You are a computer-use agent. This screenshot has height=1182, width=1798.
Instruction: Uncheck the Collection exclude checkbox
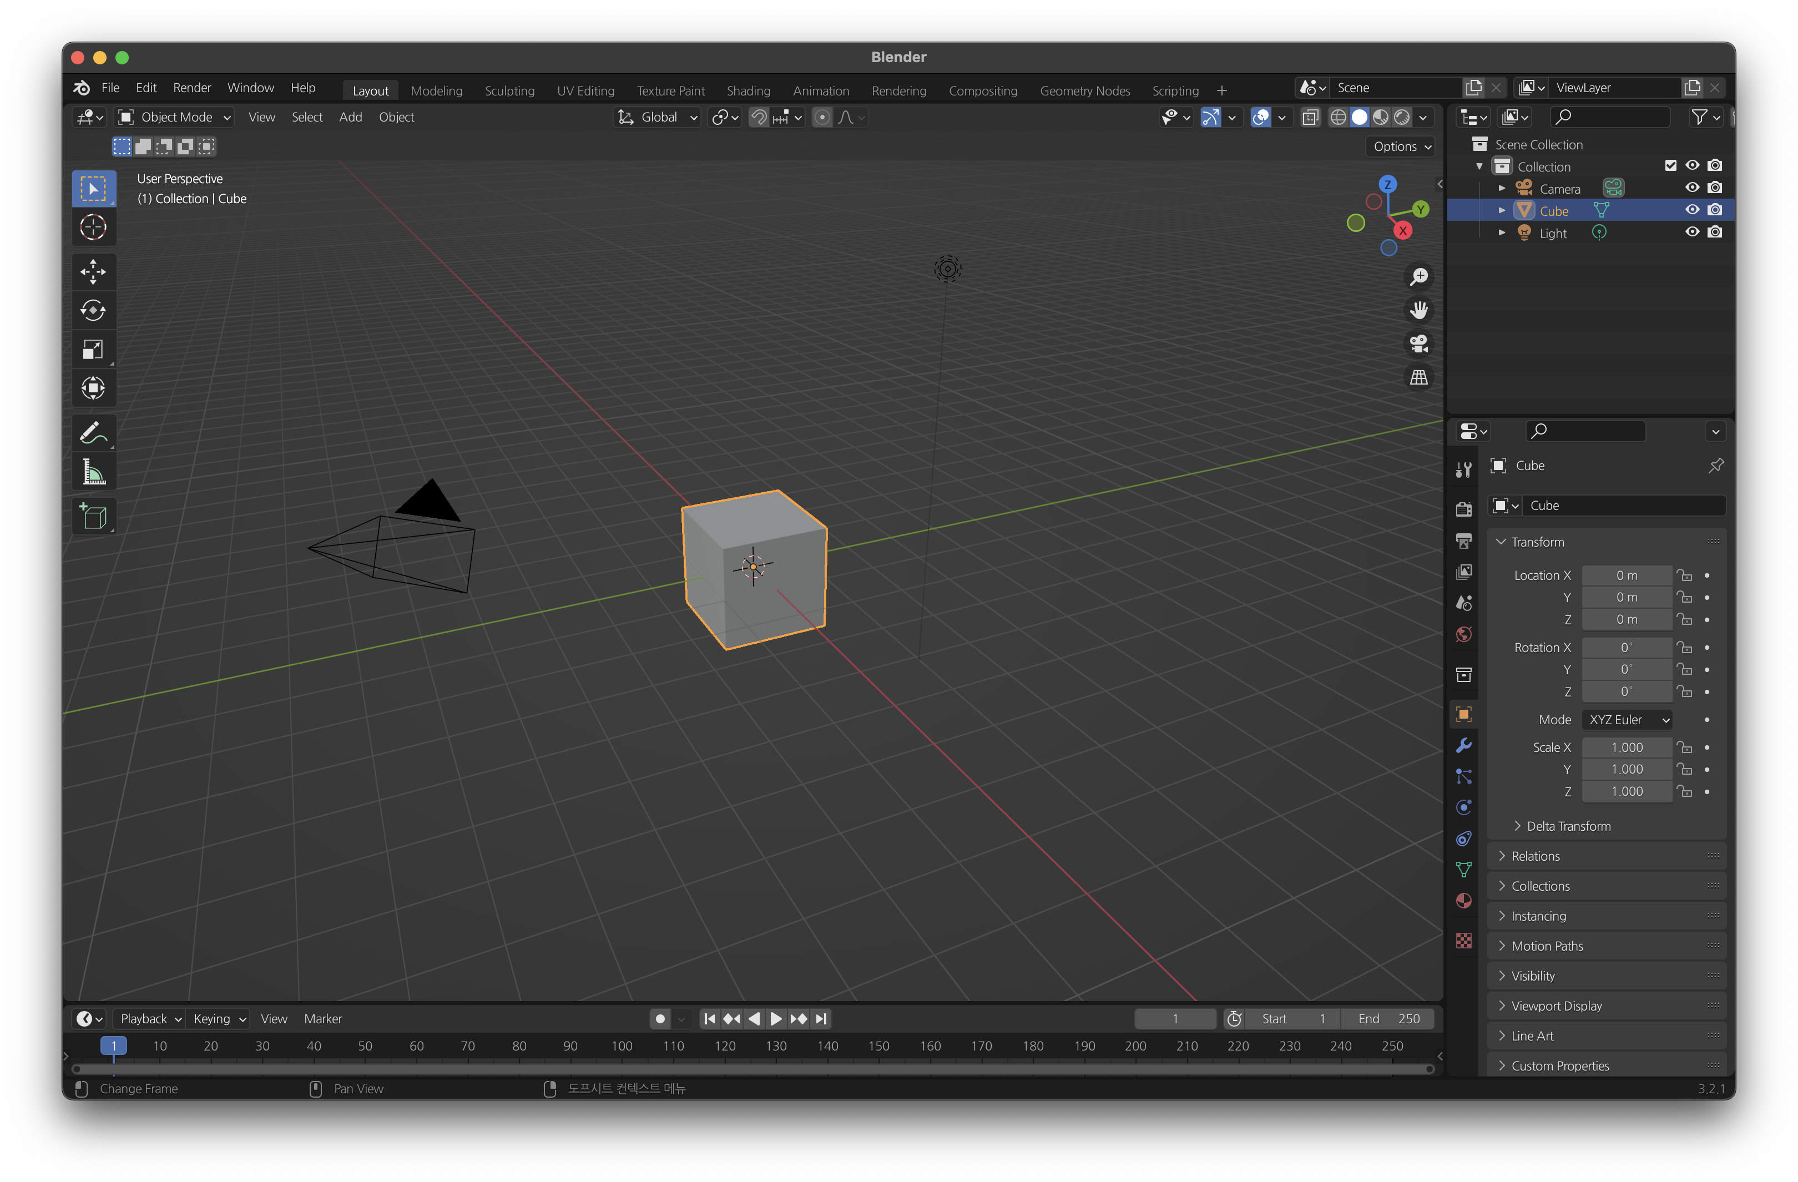point(1670,165)
